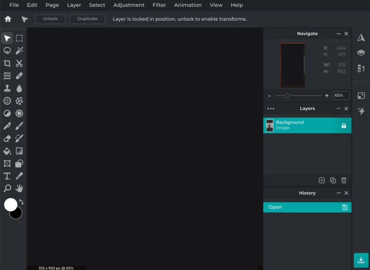The height and width of the screenshot is (270, 370).
Task: Activate the Text tool
Action: [7, 176]
